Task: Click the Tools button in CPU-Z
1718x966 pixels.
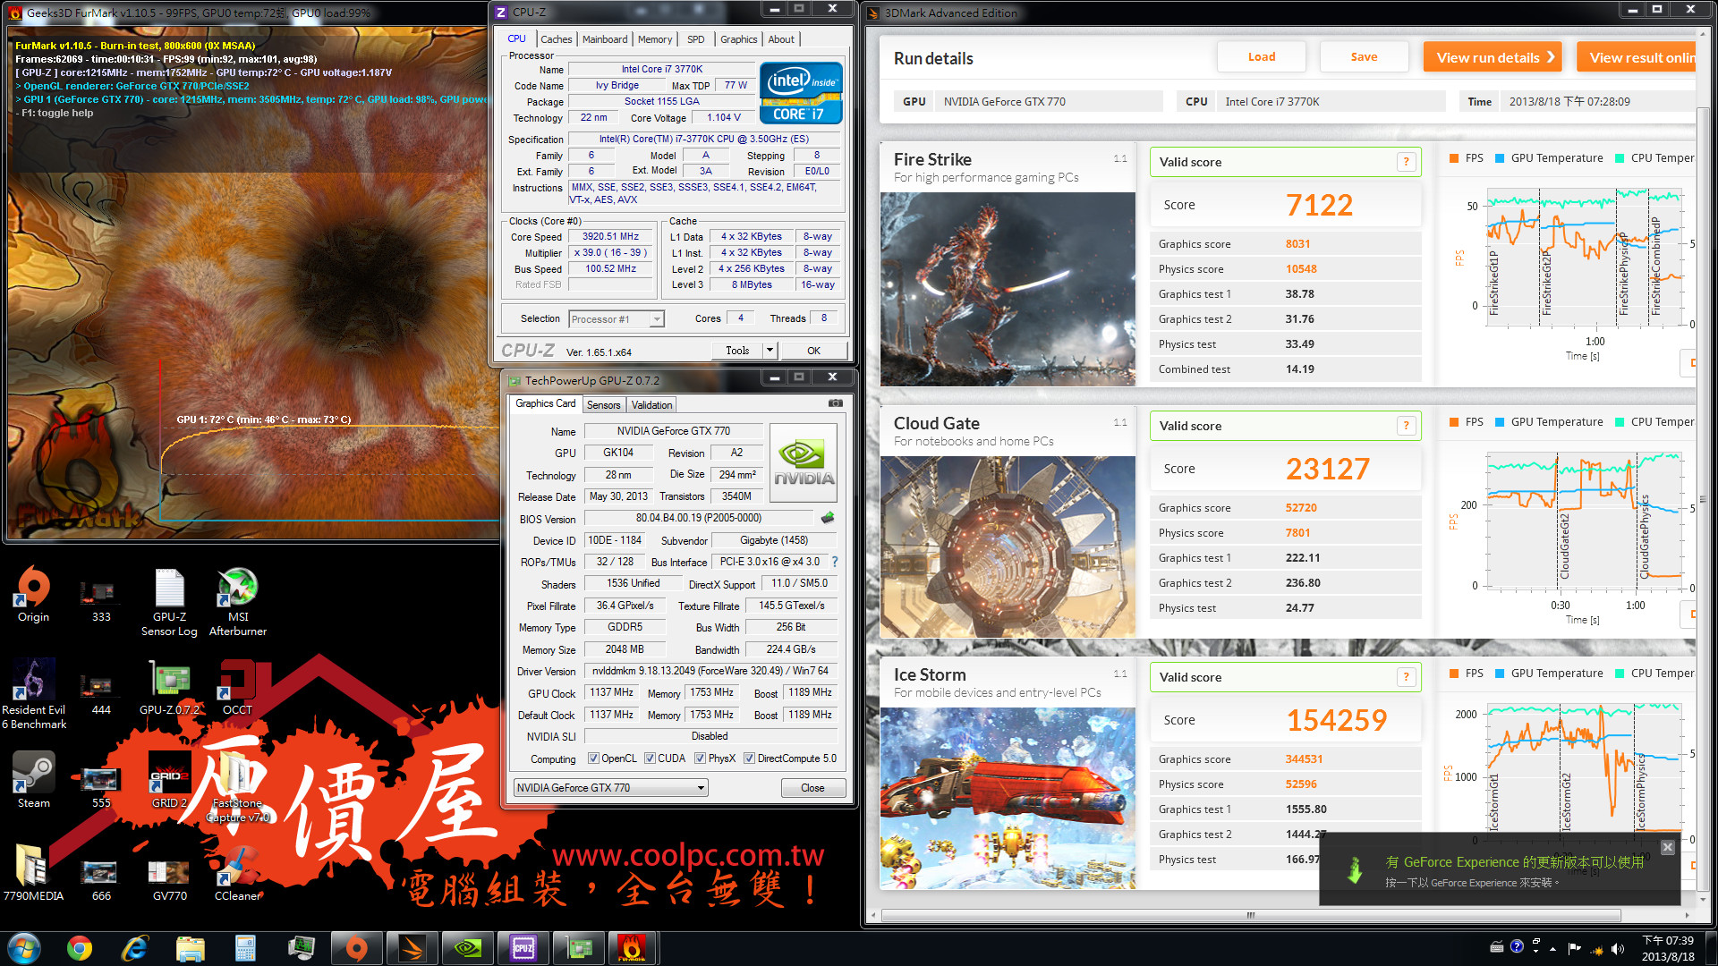Action: tap(738, 351)
